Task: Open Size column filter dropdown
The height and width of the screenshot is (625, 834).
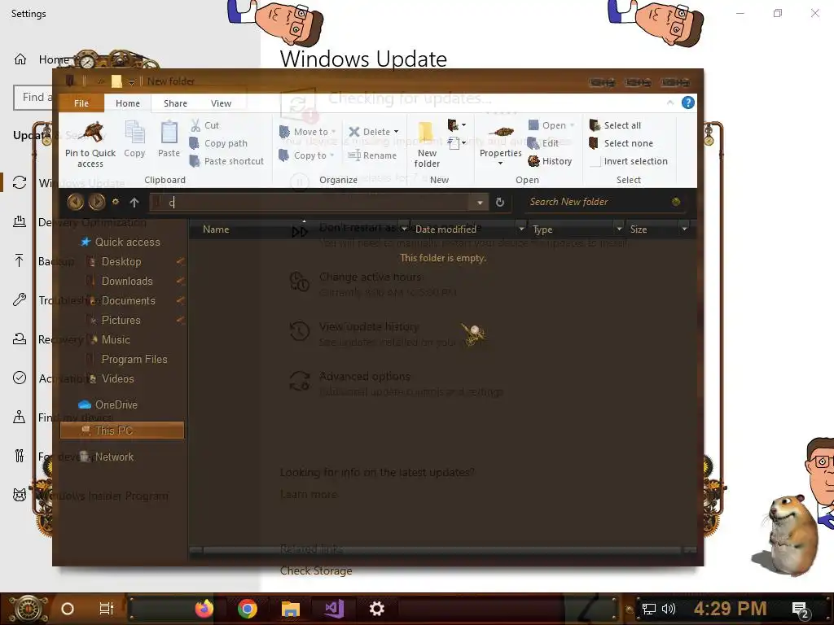Action: (x=684, y=229)
